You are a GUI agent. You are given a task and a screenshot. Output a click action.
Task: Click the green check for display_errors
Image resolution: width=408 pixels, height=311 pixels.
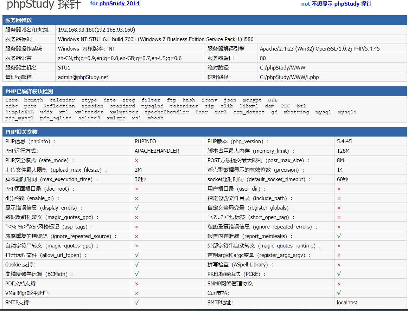coord(136,208)
